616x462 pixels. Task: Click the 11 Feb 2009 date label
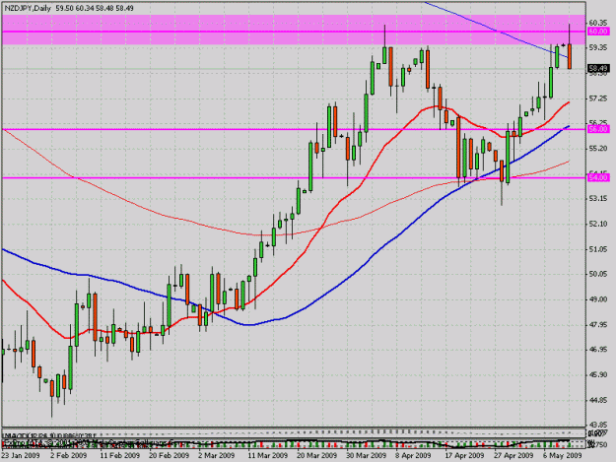coord(120,455)
